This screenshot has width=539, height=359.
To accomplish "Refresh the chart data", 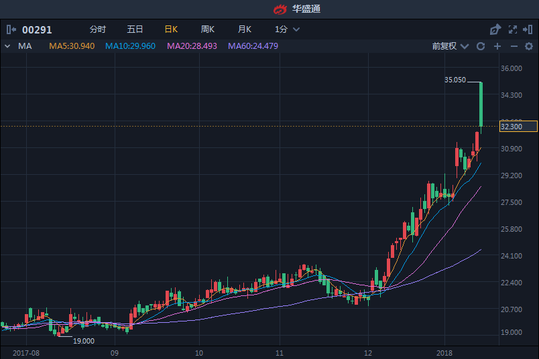I will point(480,46).
